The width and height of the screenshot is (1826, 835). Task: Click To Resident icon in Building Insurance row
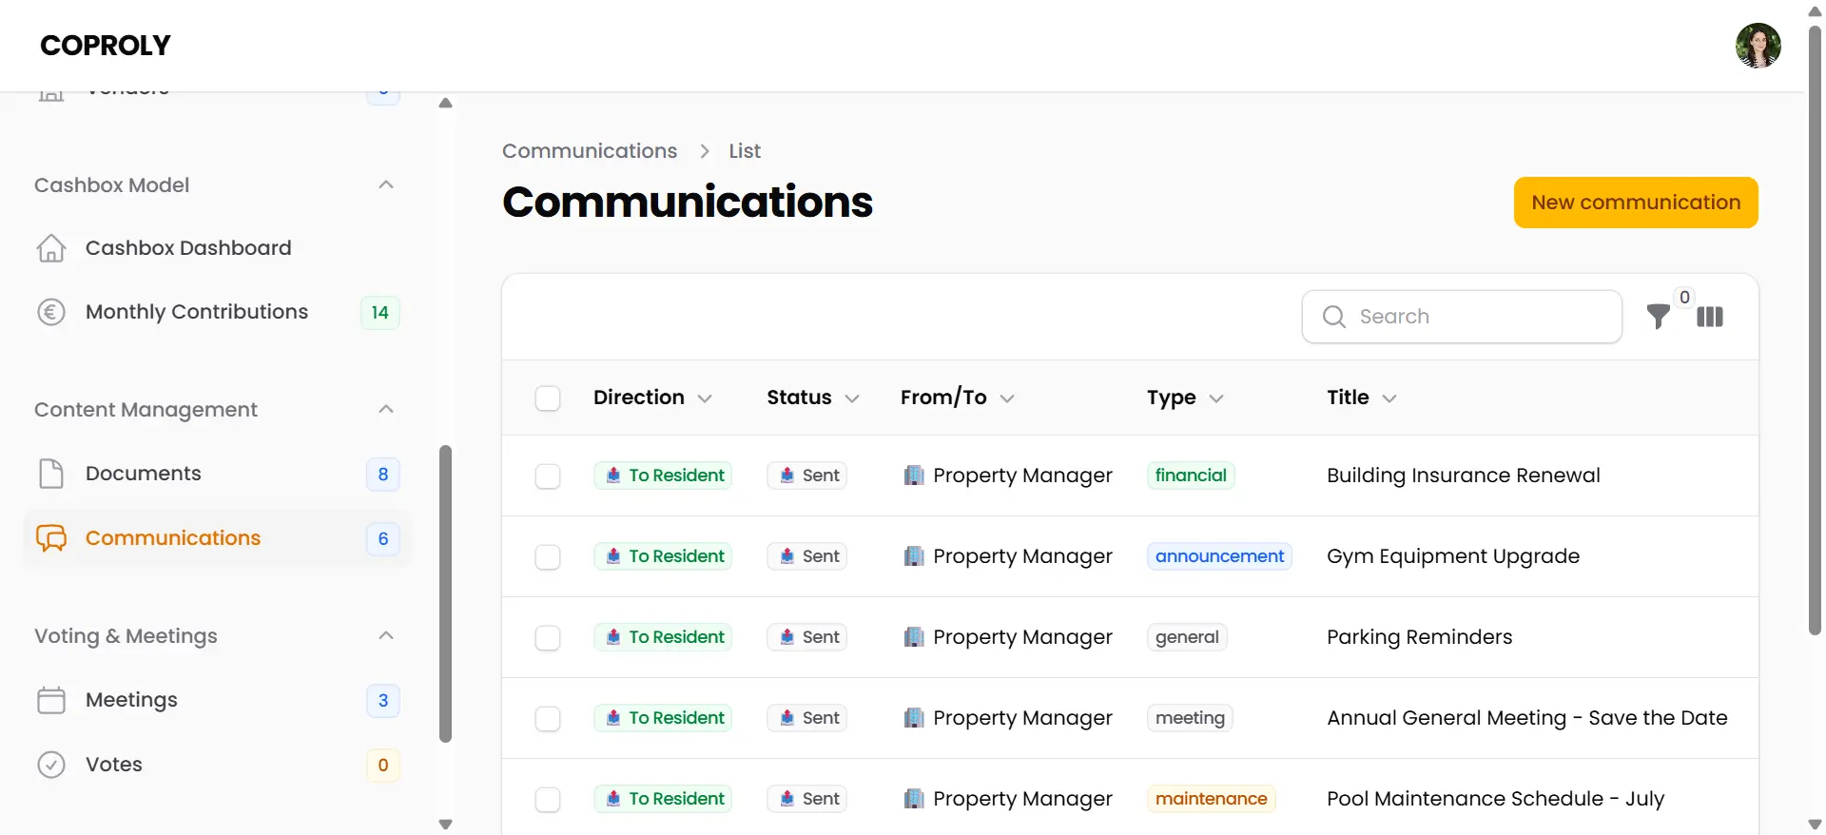pos(613,476)
